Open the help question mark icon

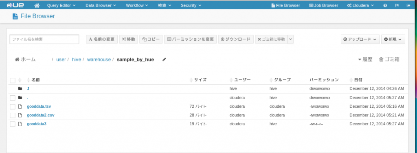385,5
